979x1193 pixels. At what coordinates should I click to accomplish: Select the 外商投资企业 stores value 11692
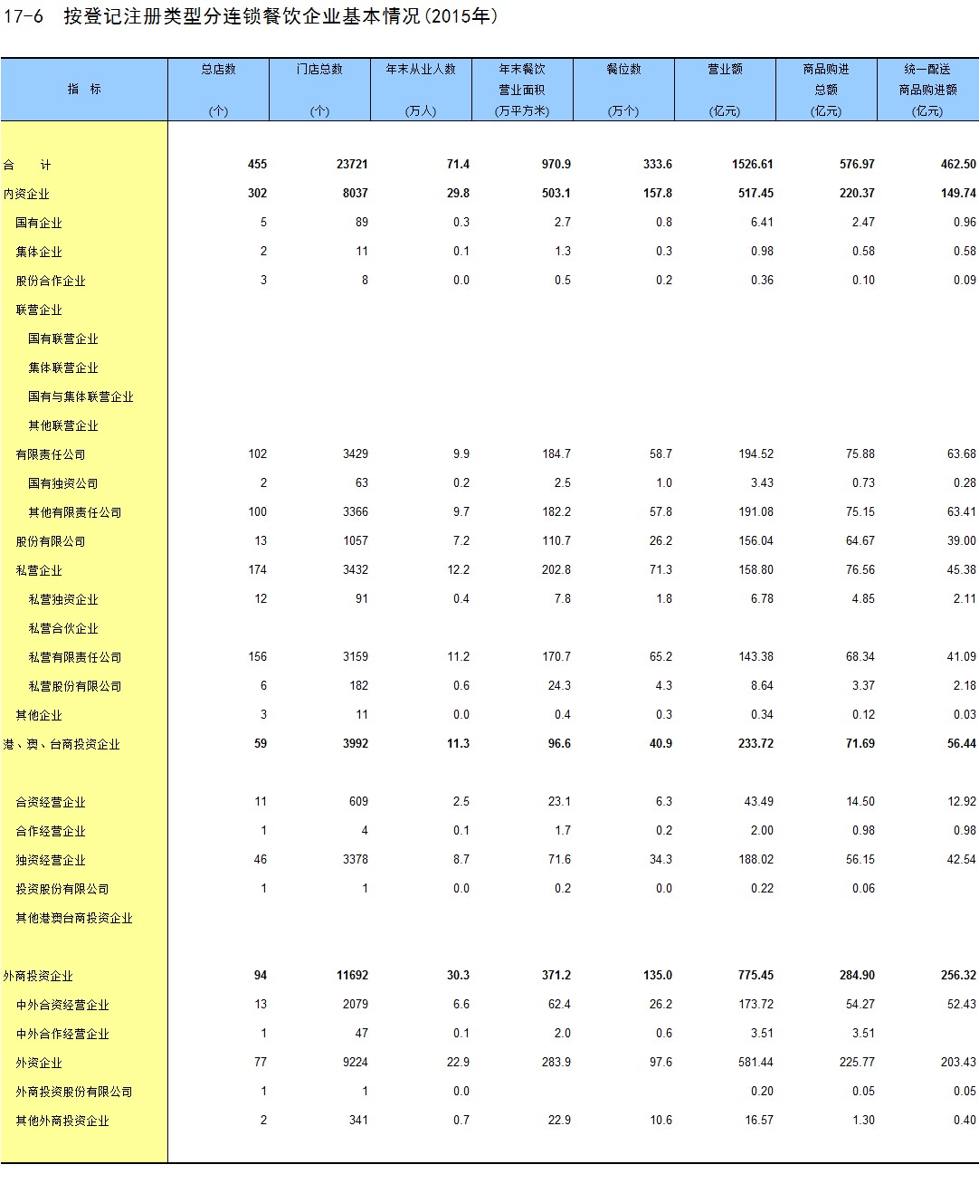(x=352, y=975)
